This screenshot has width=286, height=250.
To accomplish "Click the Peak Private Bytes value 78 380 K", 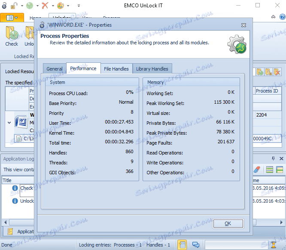I will pos(225,132).
